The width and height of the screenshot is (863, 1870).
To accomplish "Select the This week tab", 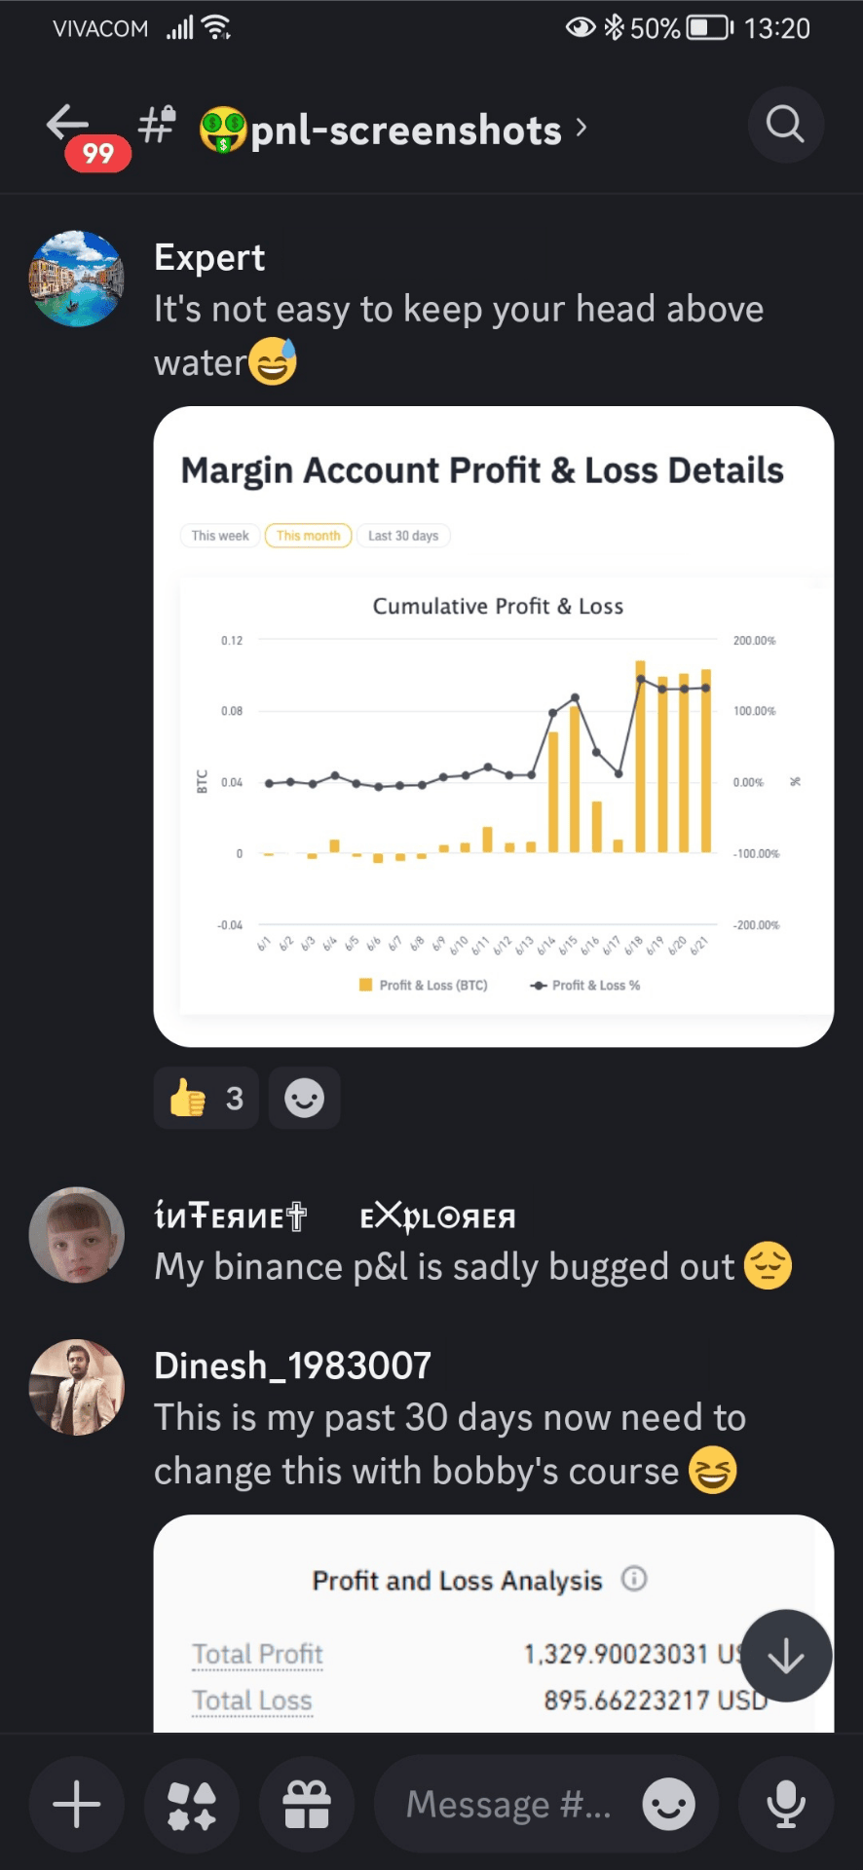I will [220, 536].
